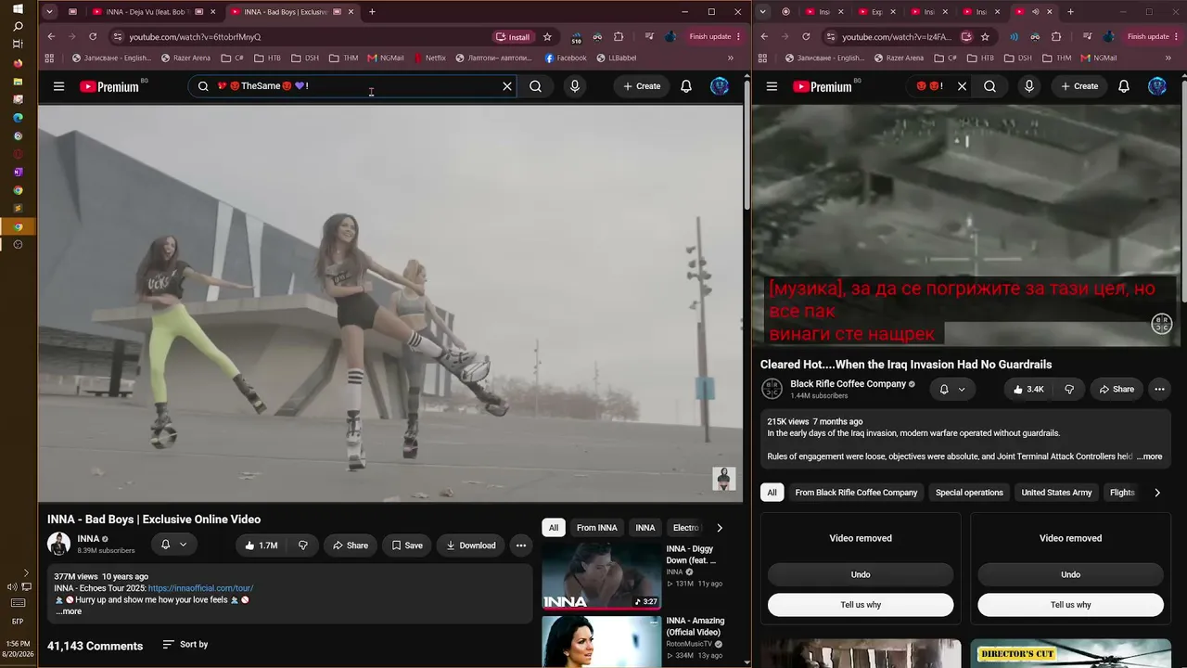Like the Cleared Hot video
Image resolution: width=1187 pixels, height=668 pixels.
(1028, 390)
